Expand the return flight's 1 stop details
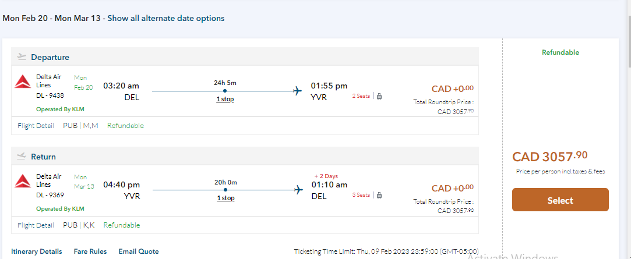 (225, 198)
